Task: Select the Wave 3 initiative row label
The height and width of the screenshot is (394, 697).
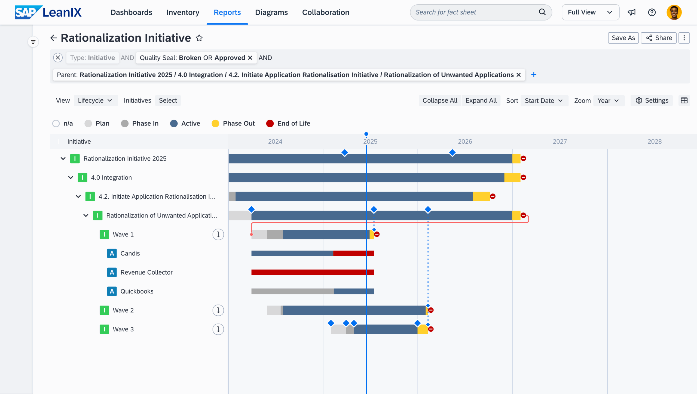Action: (x=123, y=329)
